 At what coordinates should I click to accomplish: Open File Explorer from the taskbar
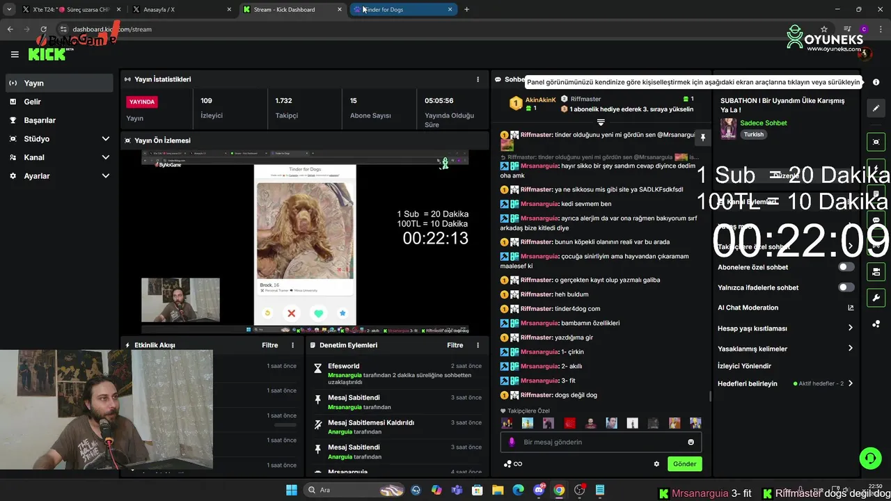pyautogui.click(x=498, y=490)
